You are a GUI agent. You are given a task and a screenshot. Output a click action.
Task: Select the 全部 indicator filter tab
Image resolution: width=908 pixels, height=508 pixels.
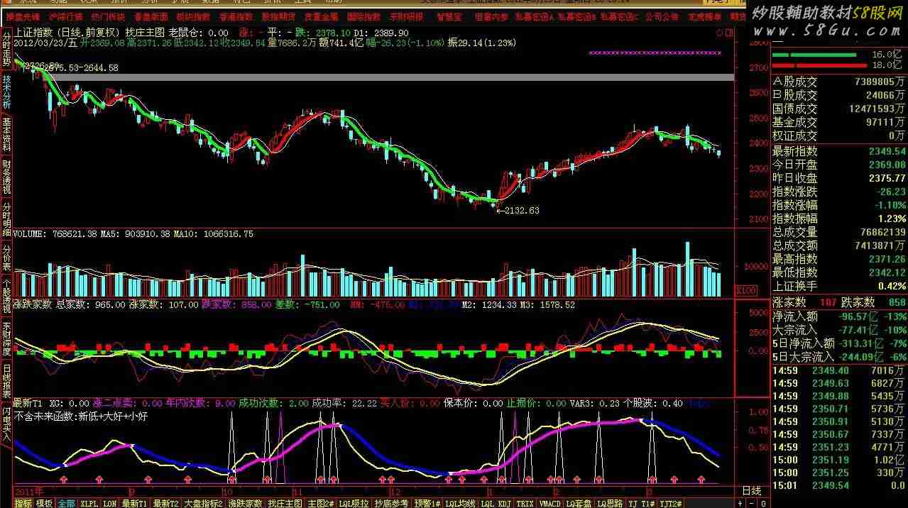(66, 503)
